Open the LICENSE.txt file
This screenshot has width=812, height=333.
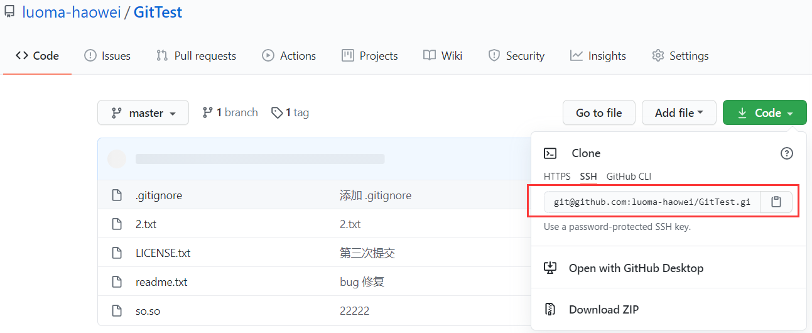163,253
